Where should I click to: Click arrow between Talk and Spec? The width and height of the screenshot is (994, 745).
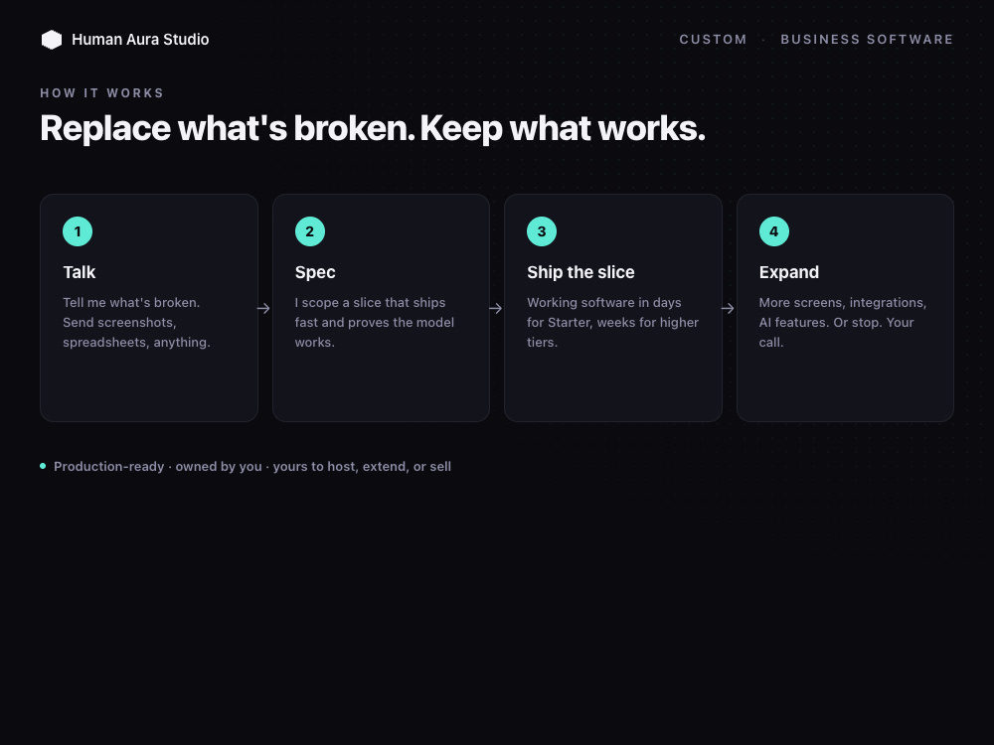click(x=263, y=309)
